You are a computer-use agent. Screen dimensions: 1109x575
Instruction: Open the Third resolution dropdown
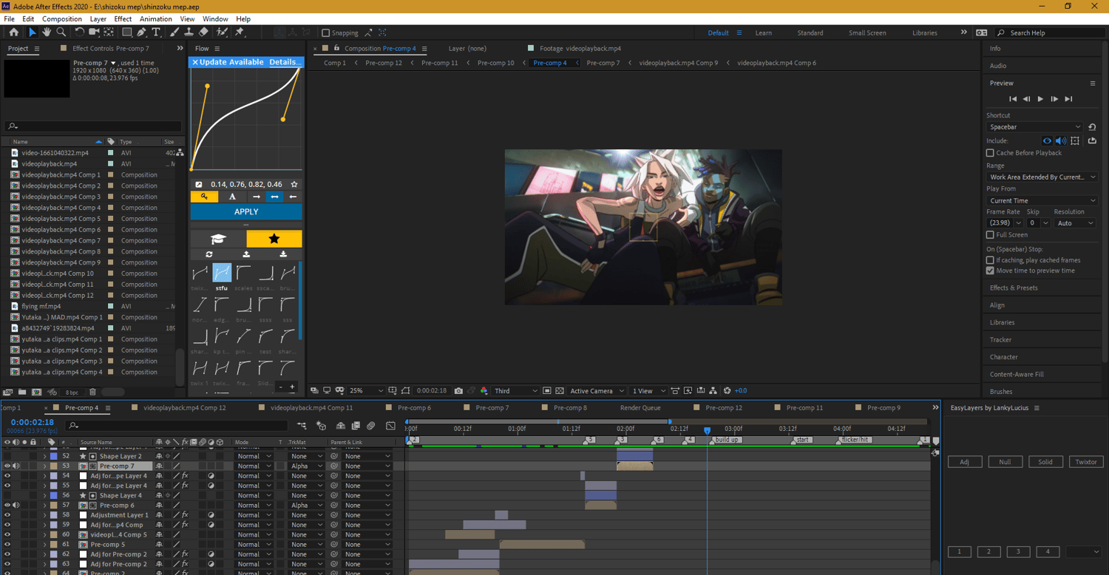(516, 391)
